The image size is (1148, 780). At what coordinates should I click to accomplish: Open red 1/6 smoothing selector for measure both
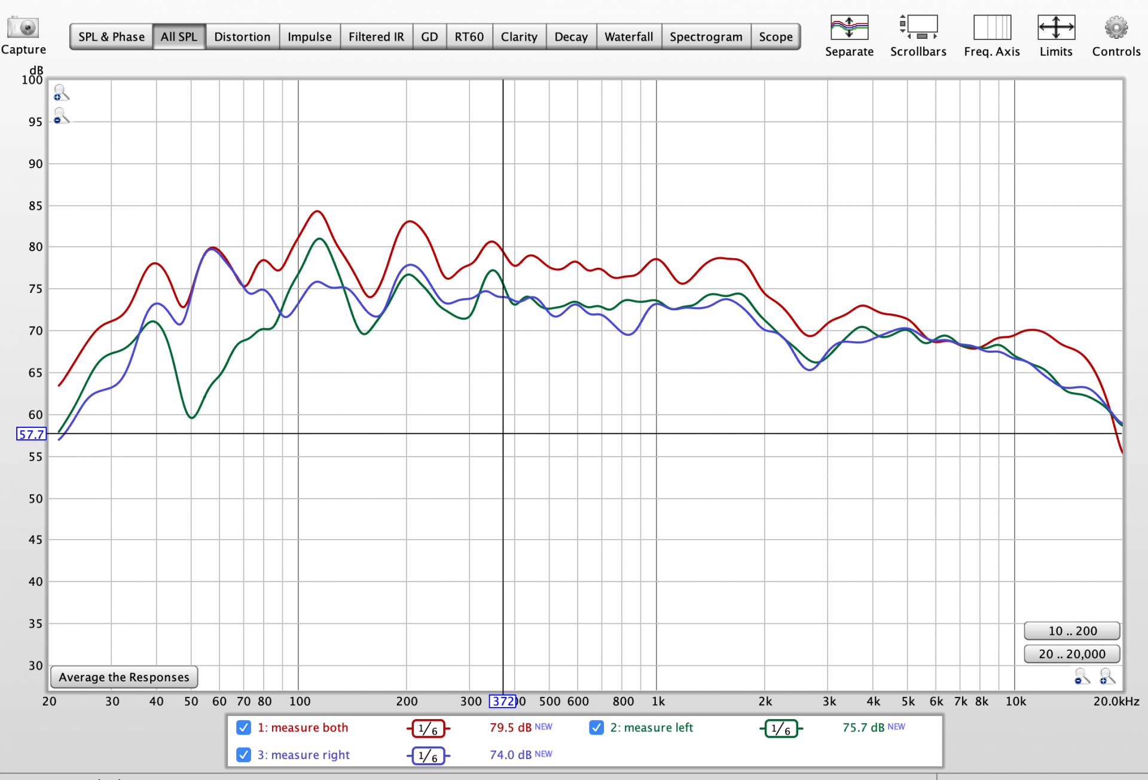click(x=428, y=729)
